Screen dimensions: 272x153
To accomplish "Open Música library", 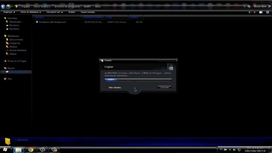I will click(13, 47).
